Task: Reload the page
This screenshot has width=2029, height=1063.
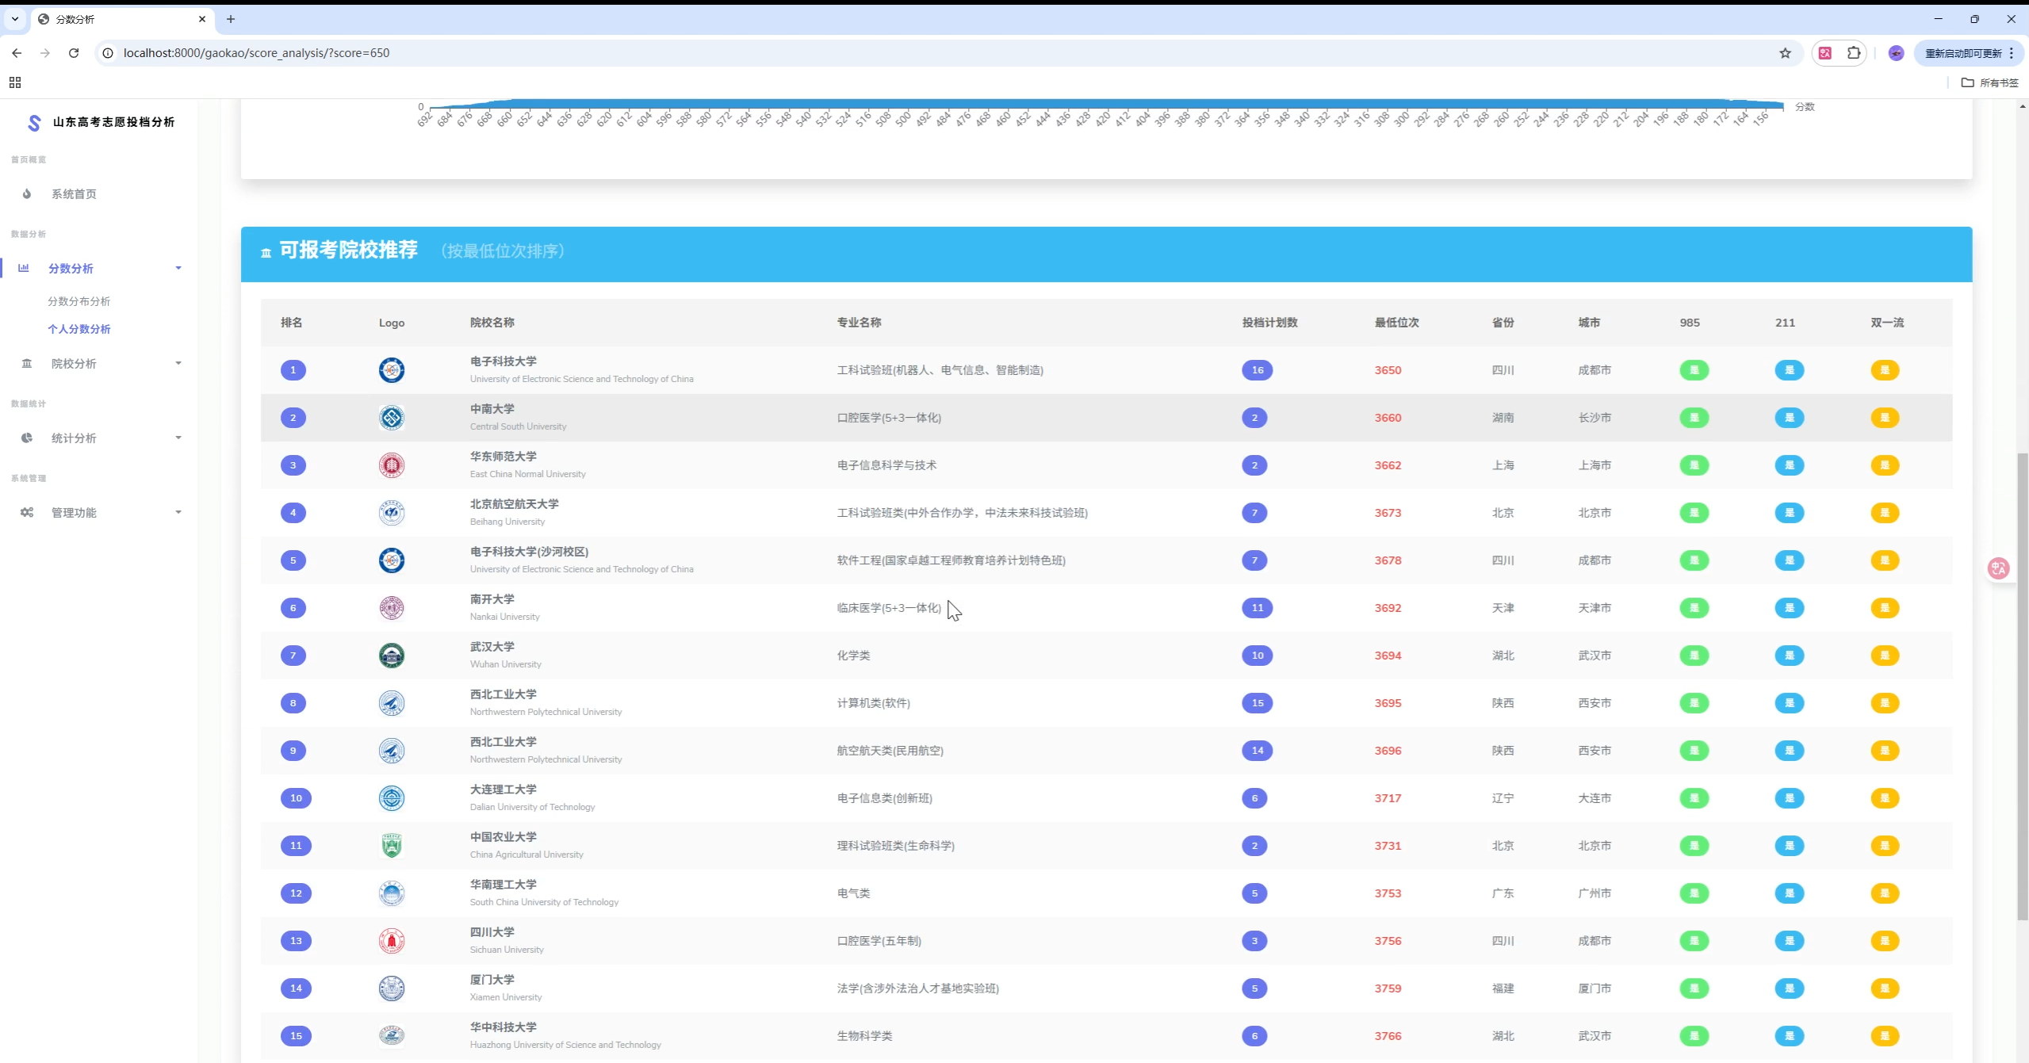Action: point(74,53)
